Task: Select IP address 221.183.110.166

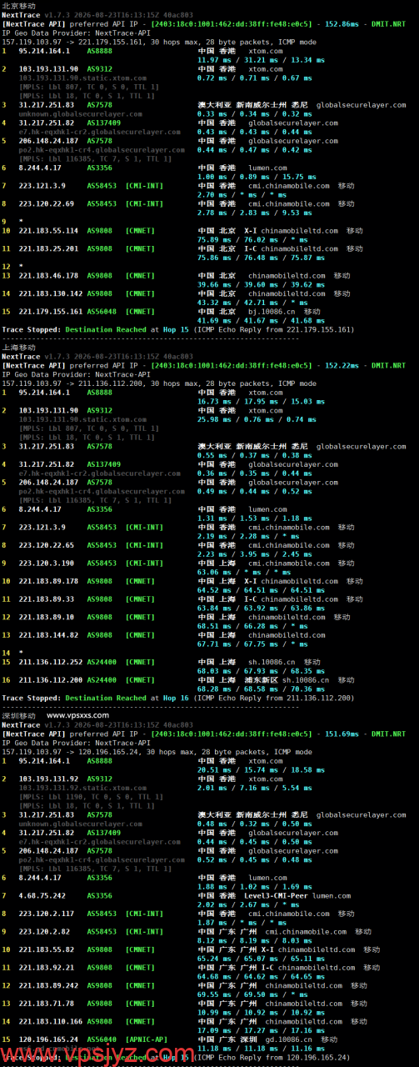Action: tap(51, 1021)
